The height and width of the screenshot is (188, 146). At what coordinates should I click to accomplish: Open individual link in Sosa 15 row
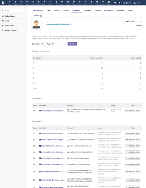[x=52, y=111]
